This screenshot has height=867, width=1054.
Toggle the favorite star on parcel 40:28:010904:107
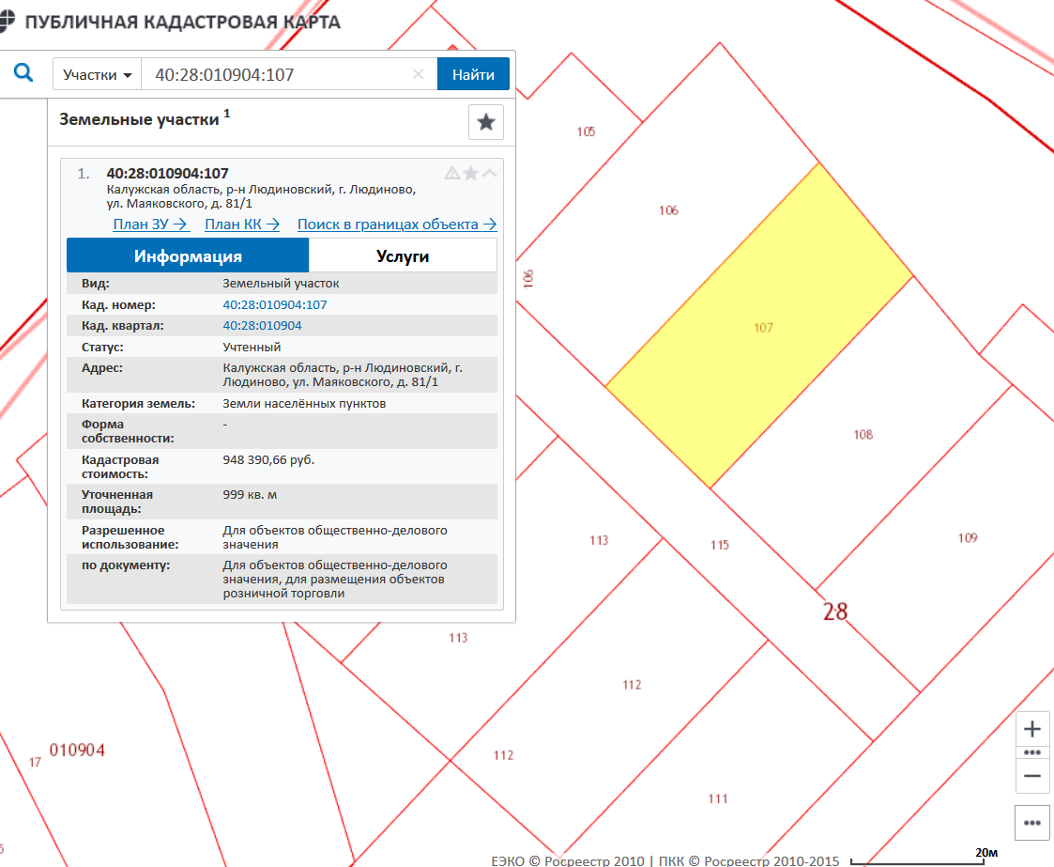tap(471, 173)
